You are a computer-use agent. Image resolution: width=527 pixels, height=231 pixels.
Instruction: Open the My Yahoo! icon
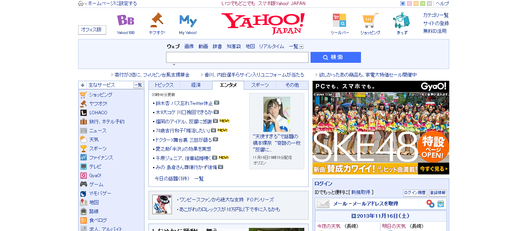188,20
